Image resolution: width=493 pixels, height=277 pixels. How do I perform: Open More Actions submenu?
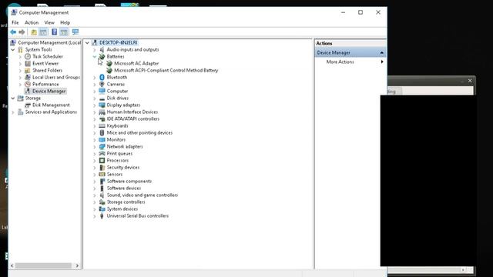350,62
